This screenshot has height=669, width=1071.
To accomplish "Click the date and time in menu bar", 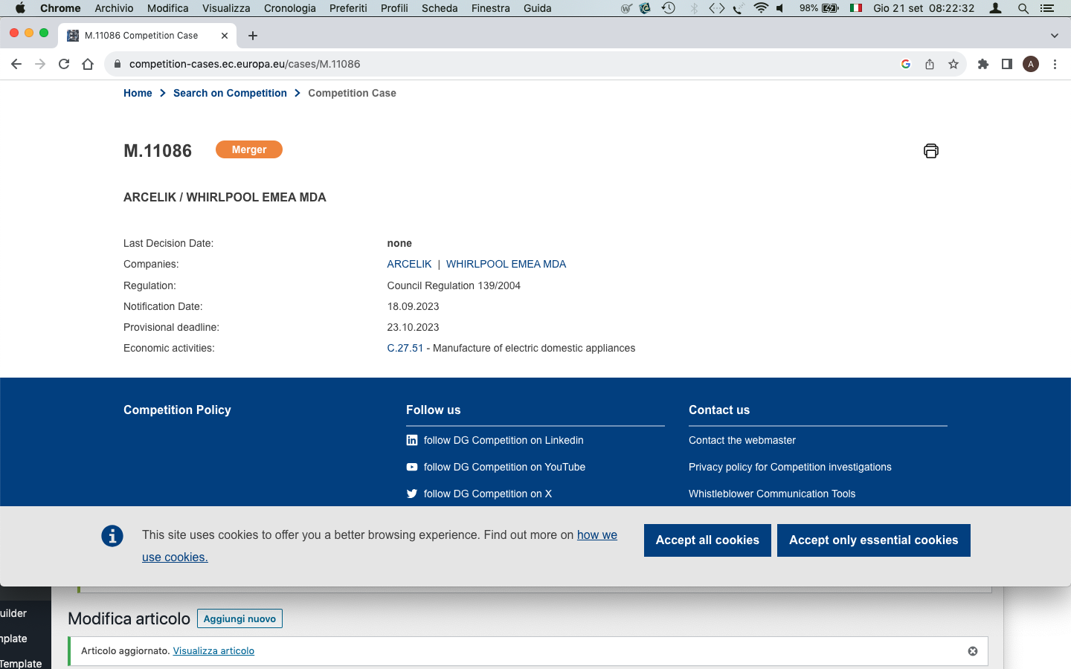I will [924, 8].
